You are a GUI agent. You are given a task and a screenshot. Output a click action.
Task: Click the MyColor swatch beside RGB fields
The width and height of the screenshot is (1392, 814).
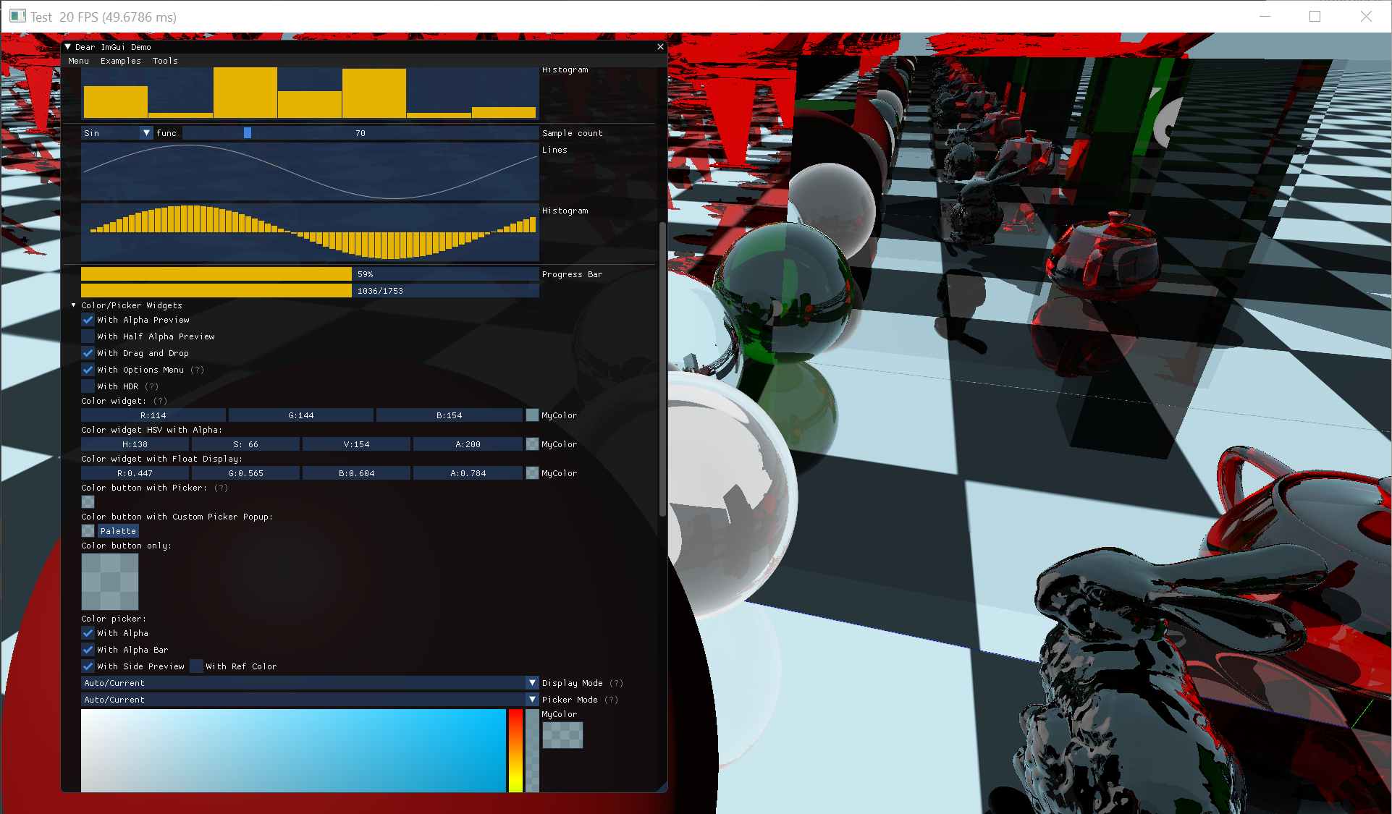pos(532,415)
